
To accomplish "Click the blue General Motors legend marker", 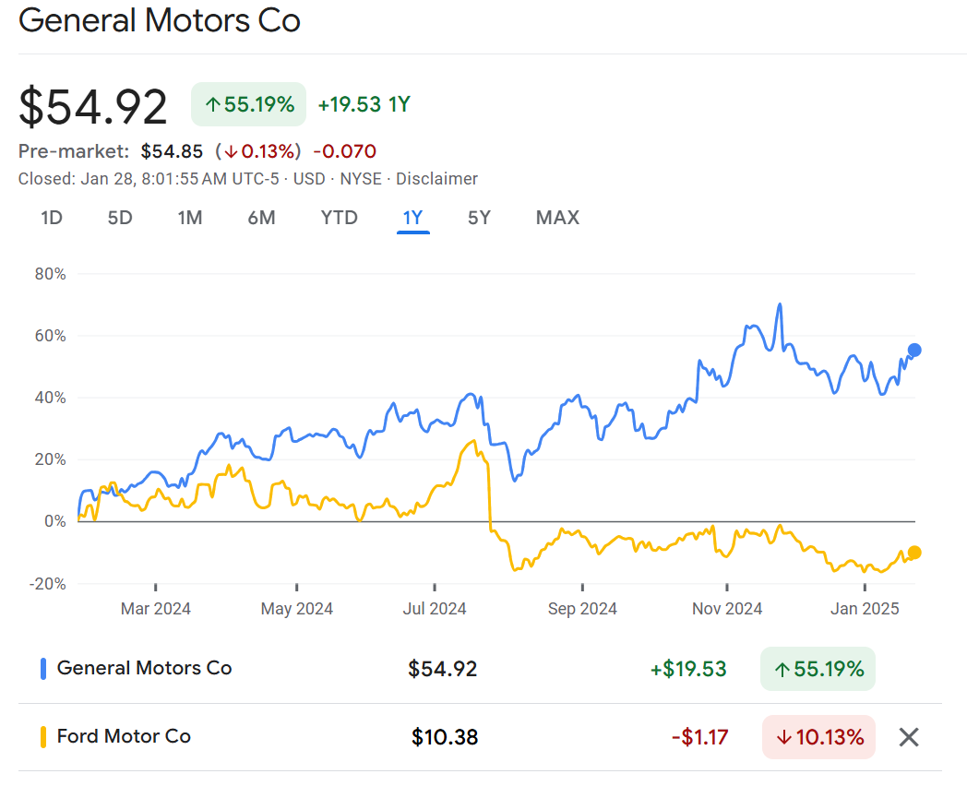I will [x=43, y=669].
